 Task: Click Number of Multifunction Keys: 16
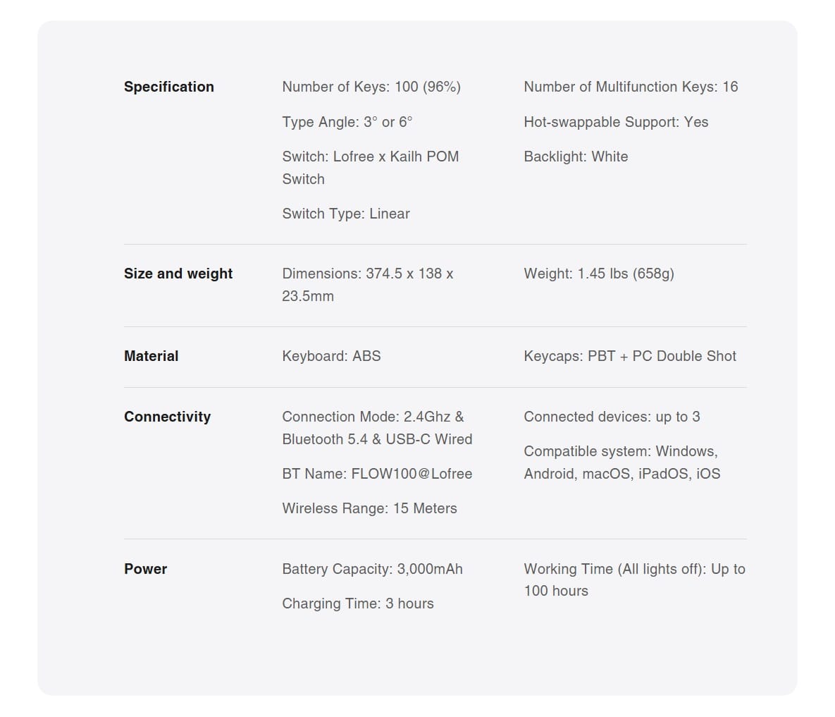click(x=631, y=87)
